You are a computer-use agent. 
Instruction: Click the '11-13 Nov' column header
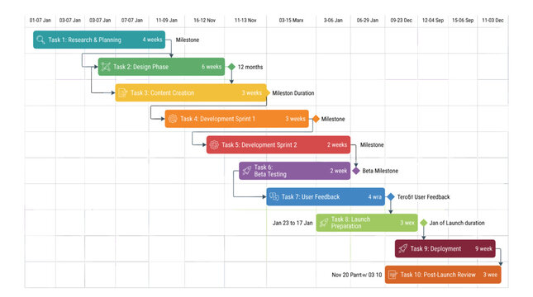(245, 21)
